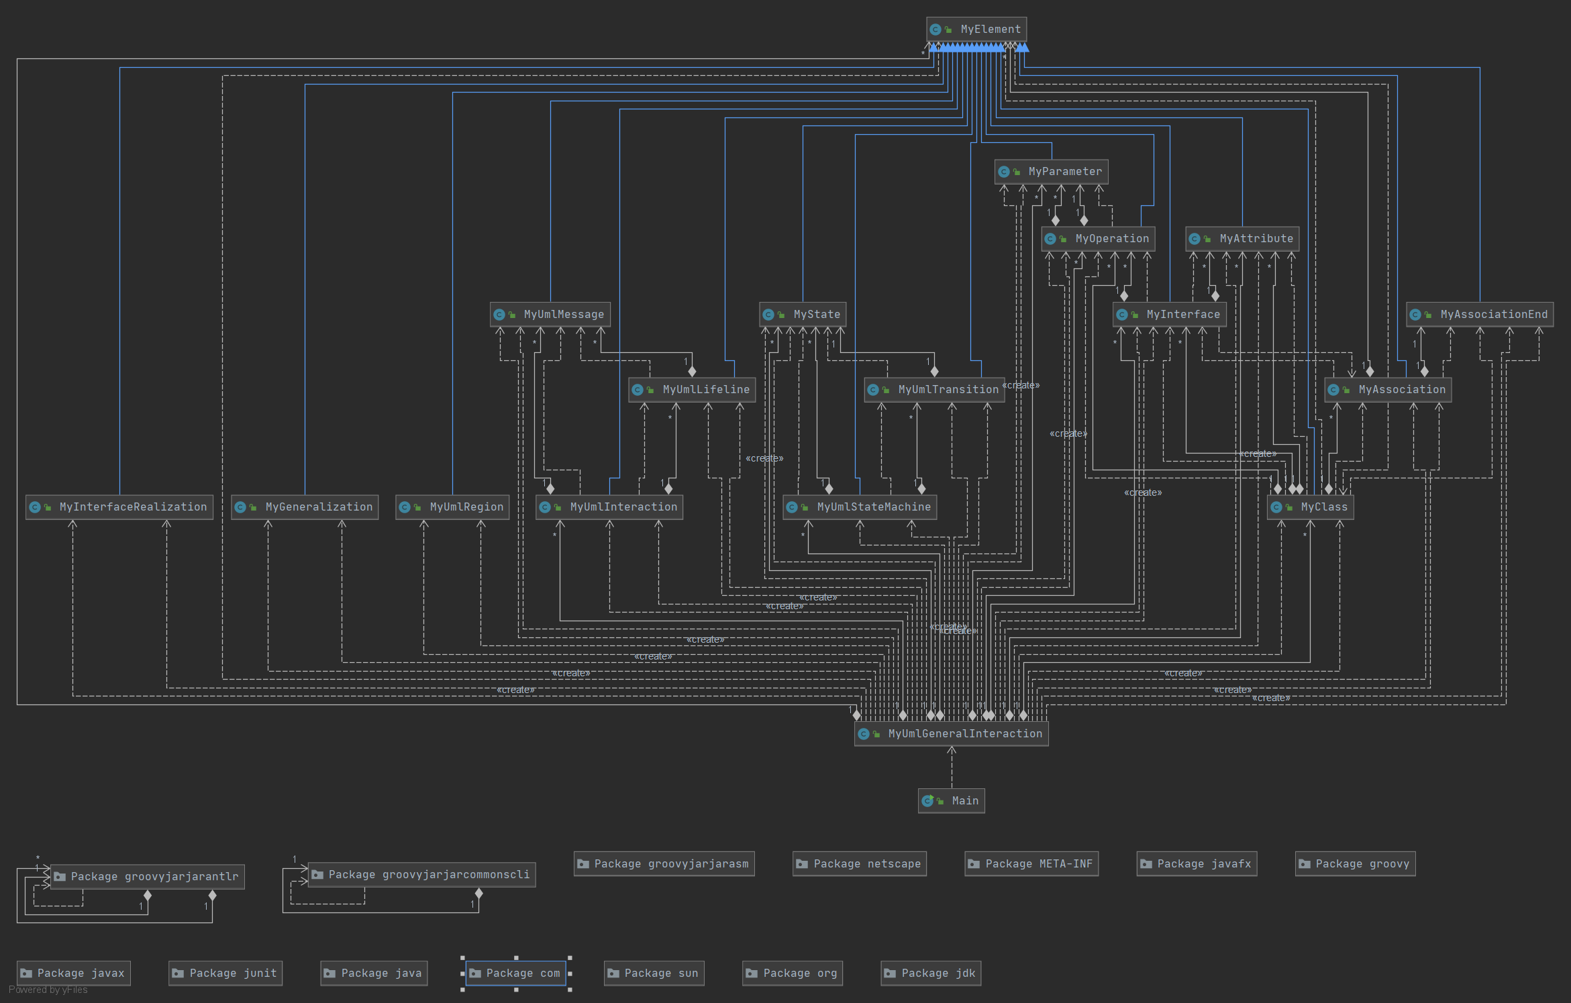The height and width of the screenshot is (1003, 1571).
Task: Click the class icon on MyElement node
Action: click(935, 30)
